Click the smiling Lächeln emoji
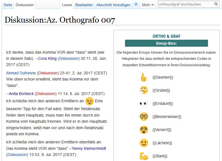Screen dimensions: 222x161 coord(144,143)
